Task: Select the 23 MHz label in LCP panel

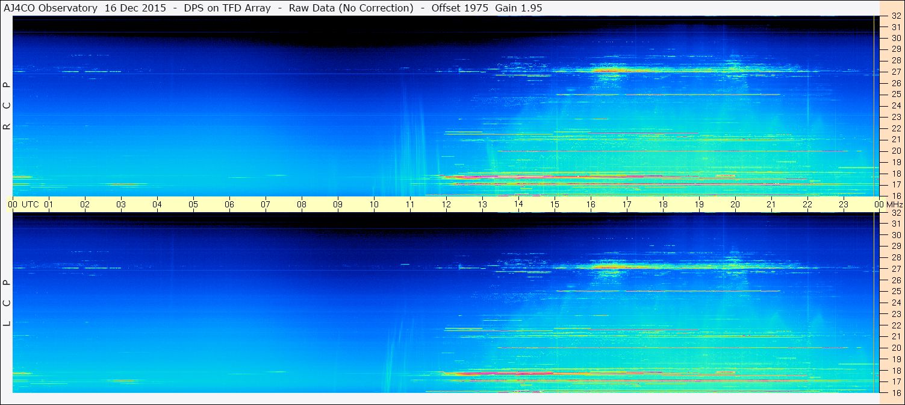Action: [x=896, y=314]
